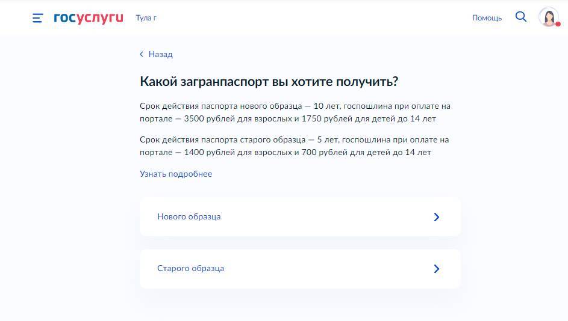Click the arrow on Нового образца row
568x321 pixels.
437,217
